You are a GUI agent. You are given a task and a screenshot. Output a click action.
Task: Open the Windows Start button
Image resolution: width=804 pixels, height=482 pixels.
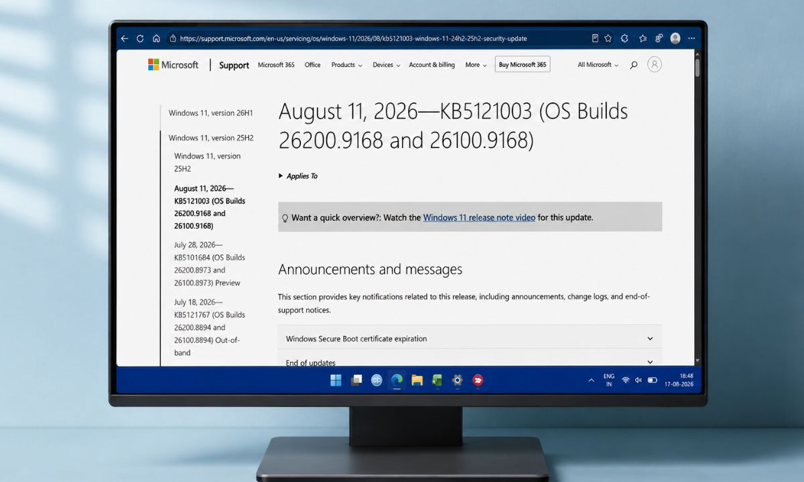pyautogui.click(x=336, y=380)
